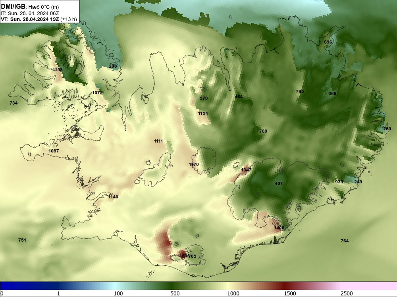Click the 789 value label
The image size is (397, 297).
click(x=263, y=131)
